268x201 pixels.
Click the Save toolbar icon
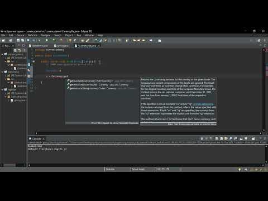pyautogui.click(x=18, y=40)
